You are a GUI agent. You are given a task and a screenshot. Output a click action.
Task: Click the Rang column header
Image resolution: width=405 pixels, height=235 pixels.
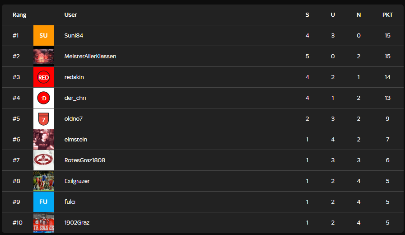(x=19, y=15)
